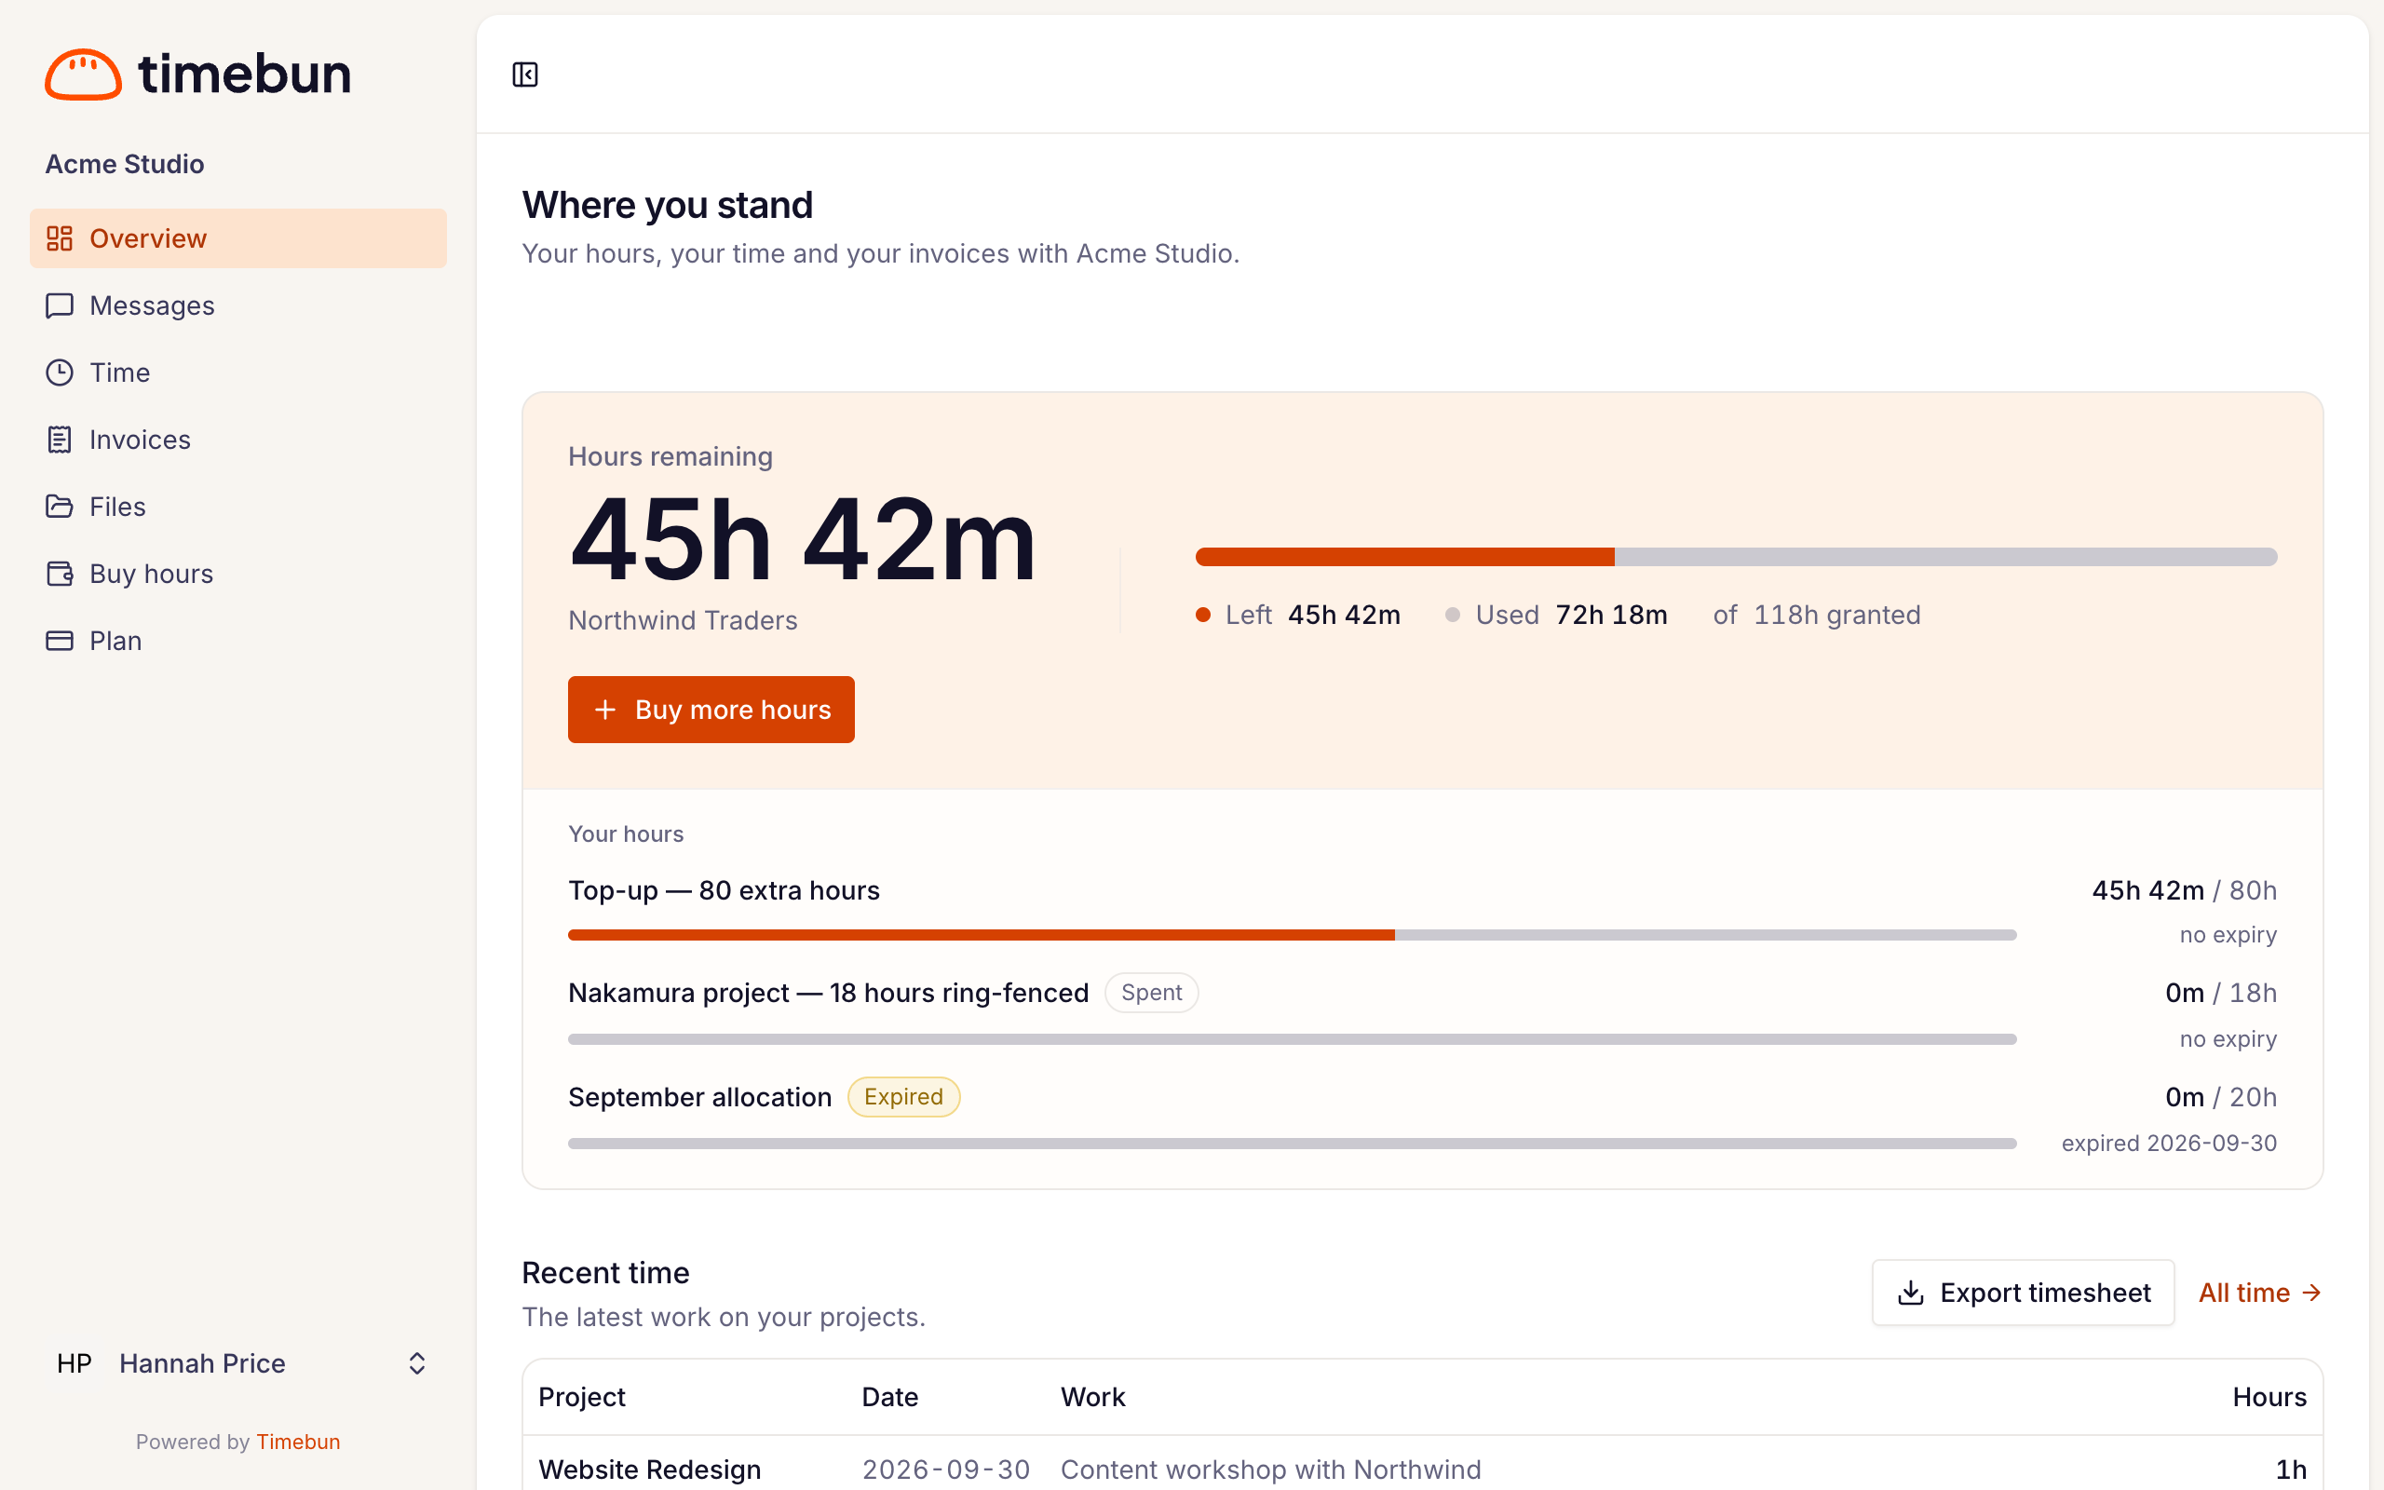The width and height of the screenshot is (2384, 1490).
Task: Click the Top-up 80 extra hours progress bar
Action: tap(1293, 934)
